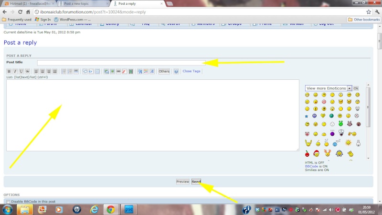The width and height of the screenshot is (382, 215).
Task: Enable Disable BBCode in this post
Action: point(8,202)
